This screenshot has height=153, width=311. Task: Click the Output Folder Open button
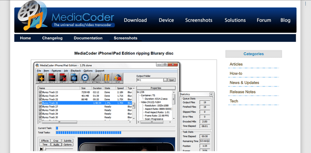(171, 80)
